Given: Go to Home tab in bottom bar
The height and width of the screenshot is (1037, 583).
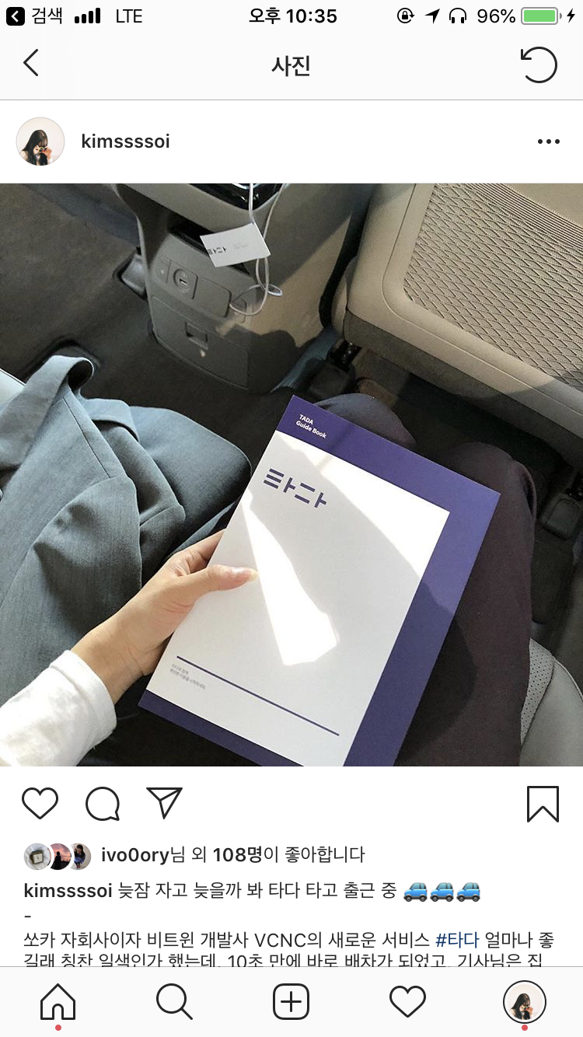Looking at the screenshot, I should [58, 1003].
